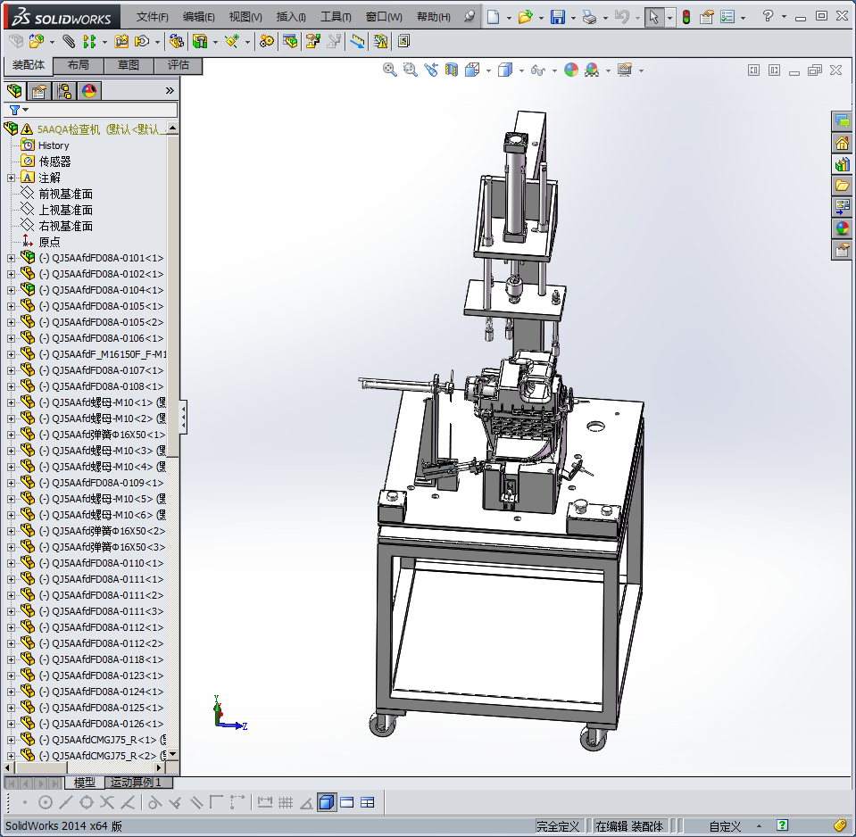
Task: Click the New document icon
Action: click(493, 17)
